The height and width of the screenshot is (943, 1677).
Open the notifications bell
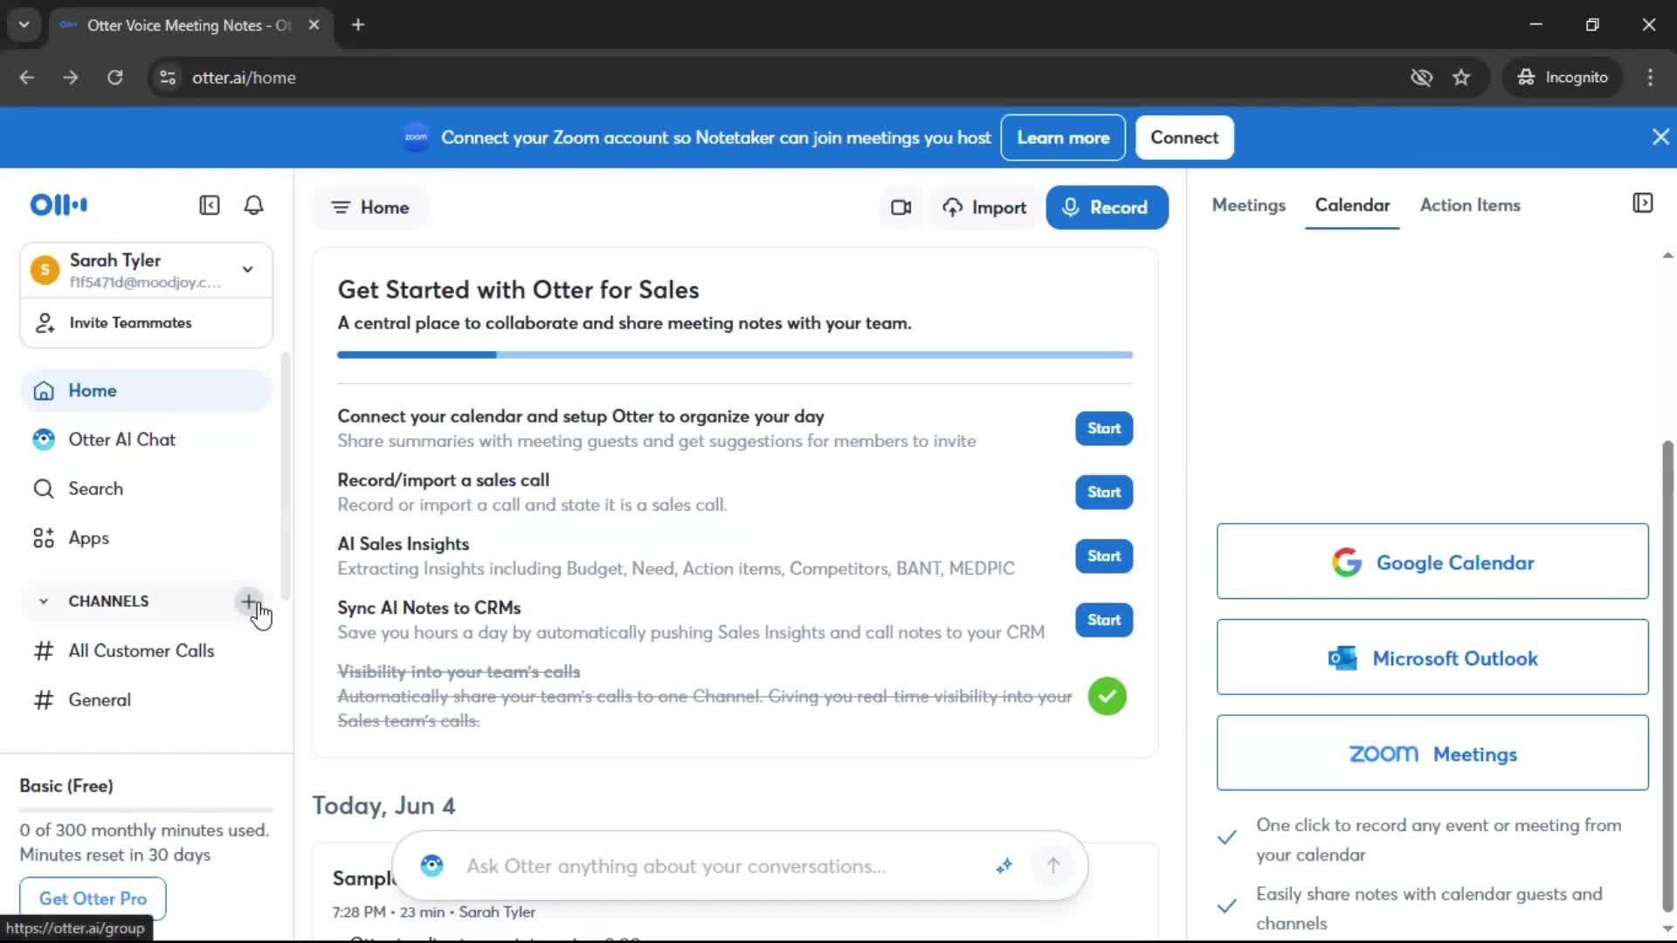pyautogui.click(x=253, y=205)
